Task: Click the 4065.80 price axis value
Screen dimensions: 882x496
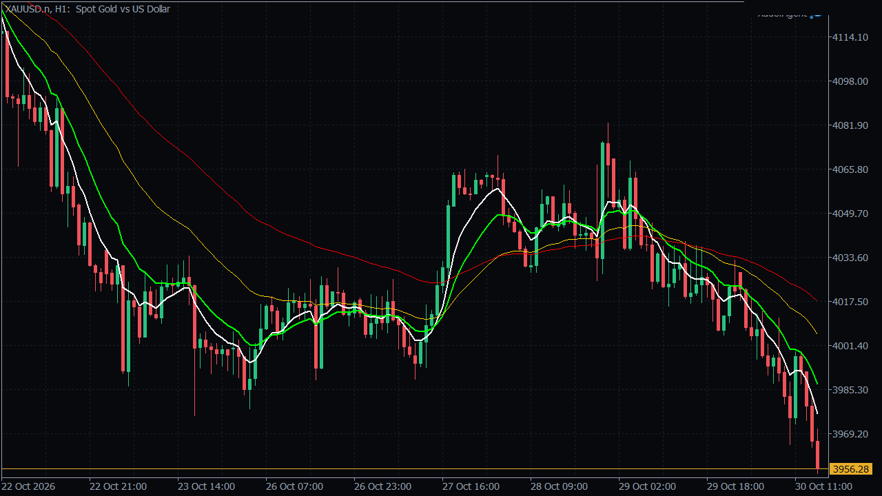Action: 850,169
